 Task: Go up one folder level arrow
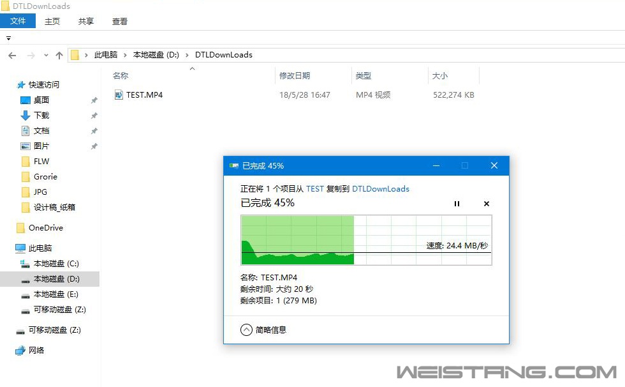coord(59,56)
